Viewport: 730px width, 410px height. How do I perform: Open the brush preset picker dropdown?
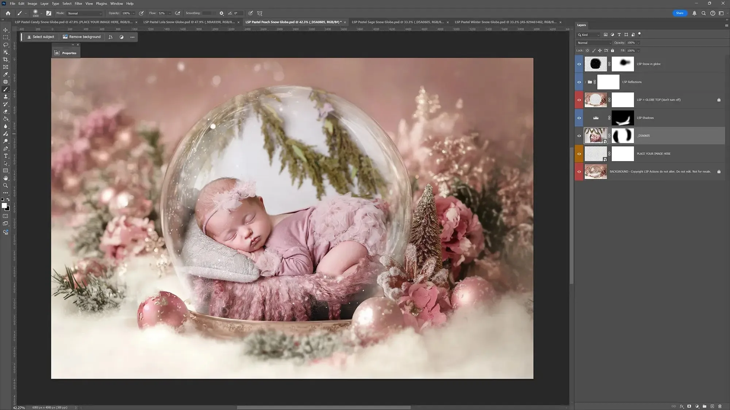click(x=41, y=13)
